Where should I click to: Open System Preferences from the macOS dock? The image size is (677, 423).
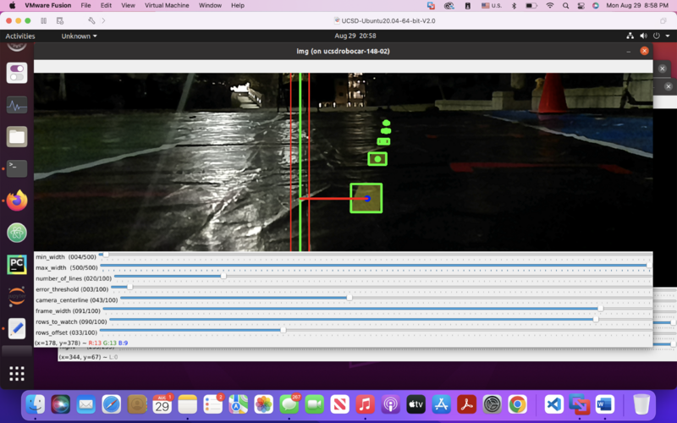click(x=493, y=404)
